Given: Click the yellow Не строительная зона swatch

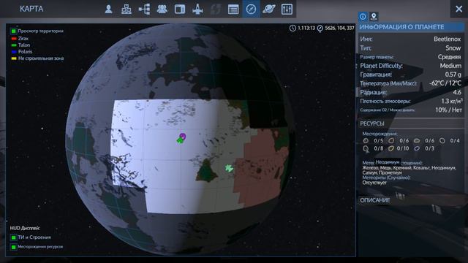Looking at the screenshot, I should 14,58.
